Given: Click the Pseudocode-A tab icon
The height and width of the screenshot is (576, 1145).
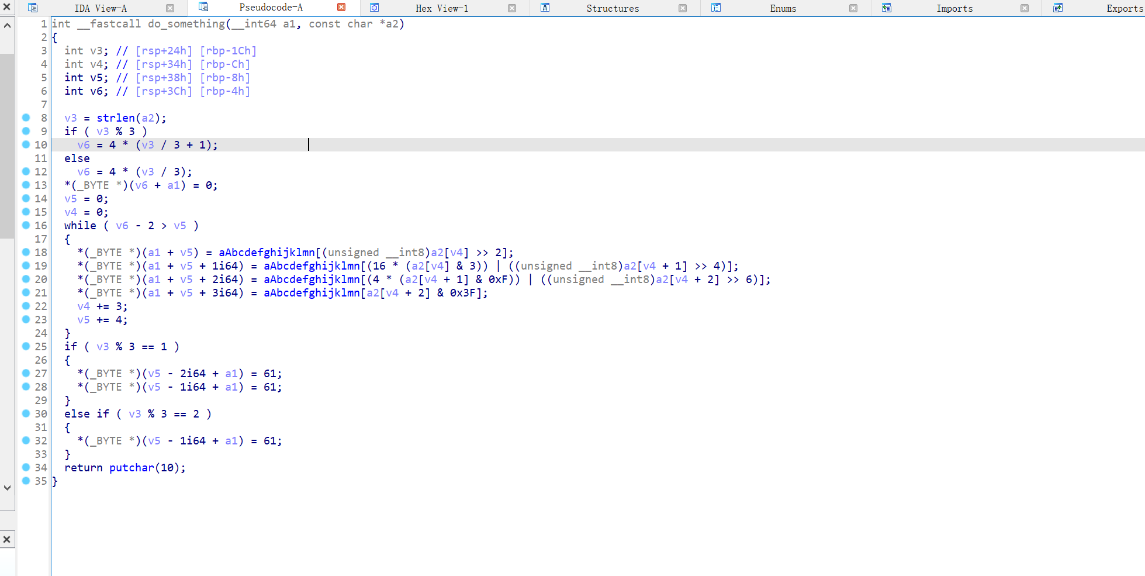Looking at the screenshot, I should [x=203, y=8].
